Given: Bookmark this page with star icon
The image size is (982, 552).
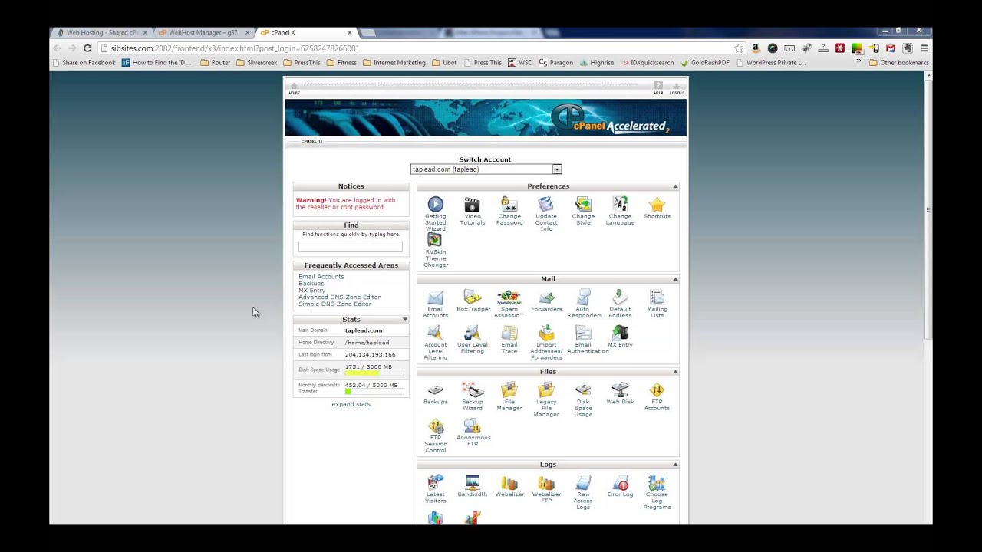Looking at the screenshot, I should click(739, 48).
